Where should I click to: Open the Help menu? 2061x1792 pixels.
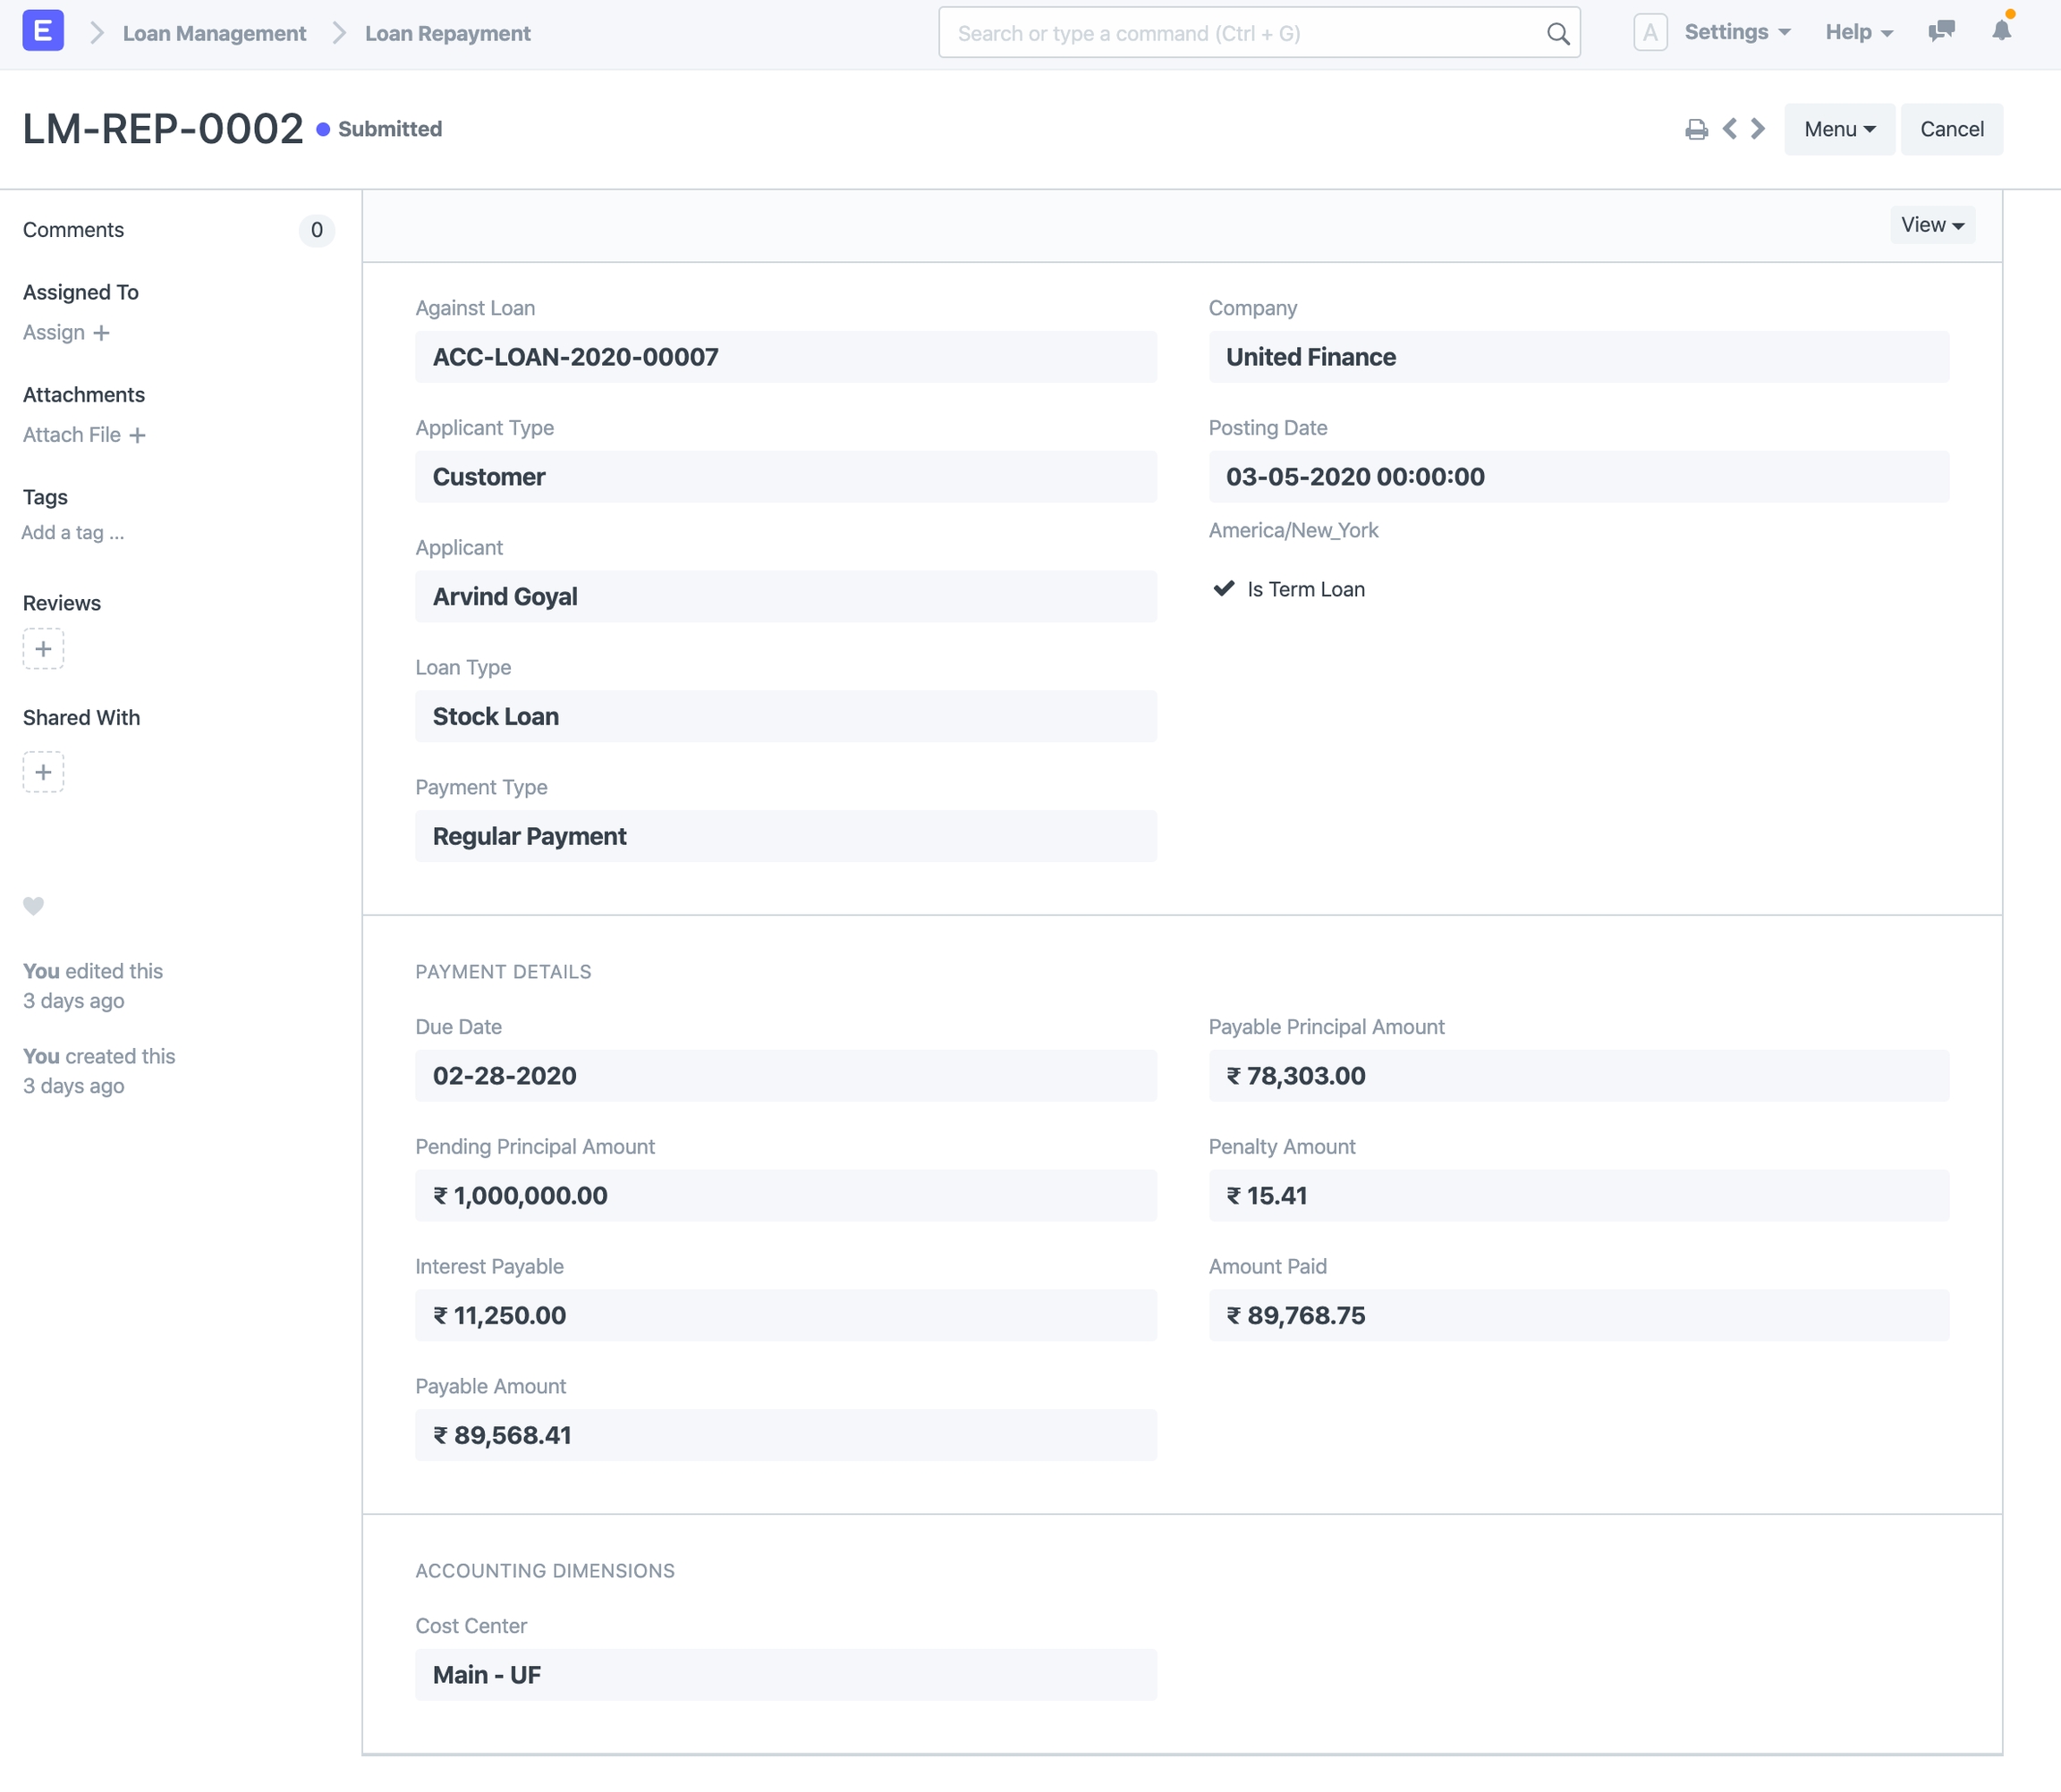click(x=1858, y=32)
